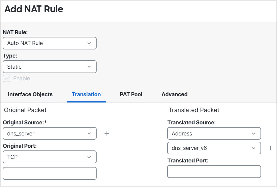This screenshot has height=187, width=277.
Task: Go to the Advanced tab
Action: pos(174,94)
